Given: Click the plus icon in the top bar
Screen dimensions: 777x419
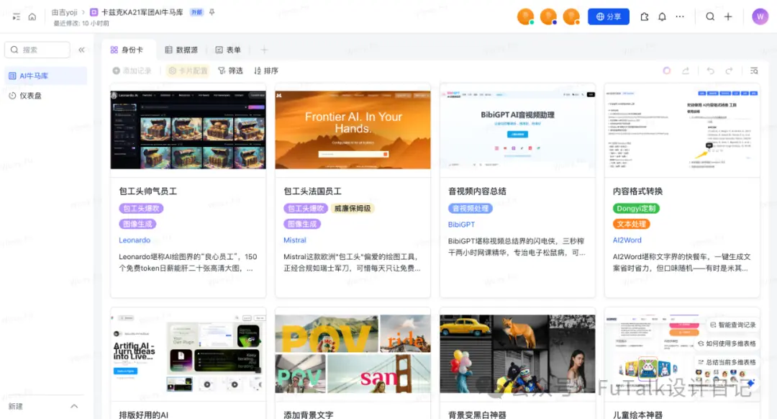Looking at the screenshot, I should [728, 17].
